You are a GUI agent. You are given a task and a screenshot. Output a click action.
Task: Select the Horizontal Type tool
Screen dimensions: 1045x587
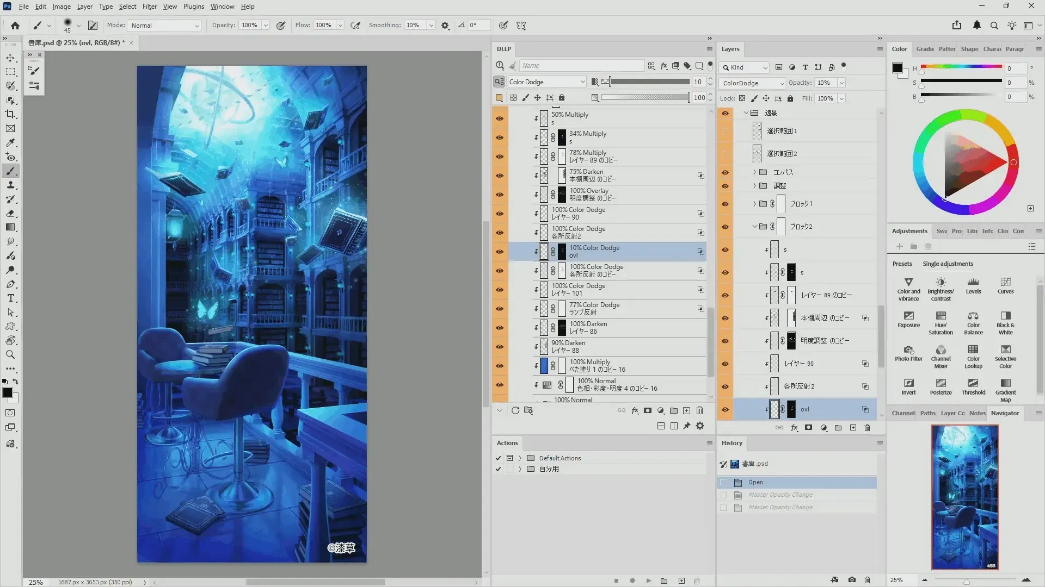[x=10, y=298]
